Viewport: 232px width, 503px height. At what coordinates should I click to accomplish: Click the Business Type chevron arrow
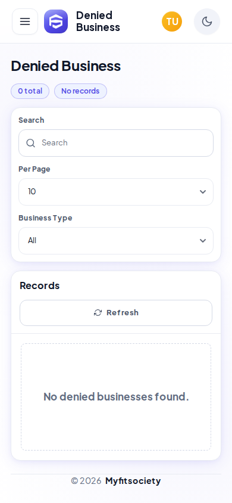click(x=203, y=241)
